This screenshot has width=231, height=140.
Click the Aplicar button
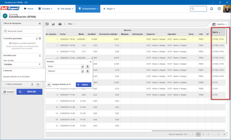[x=83, y=85]
